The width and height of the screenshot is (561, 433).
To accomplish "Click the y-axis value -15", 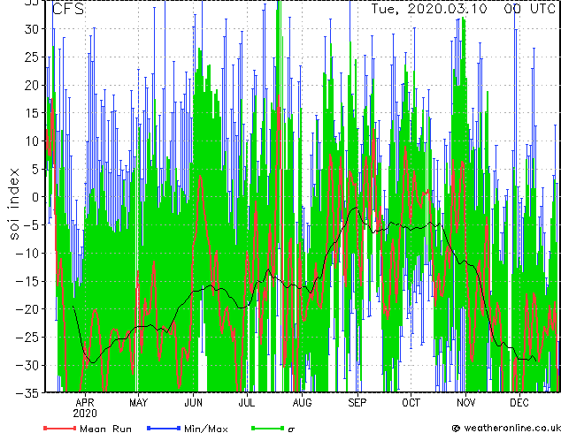I will click(27, 281).
